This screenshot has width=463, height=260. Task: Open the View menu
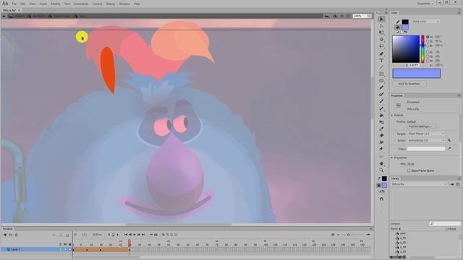[x=33, y=4]
